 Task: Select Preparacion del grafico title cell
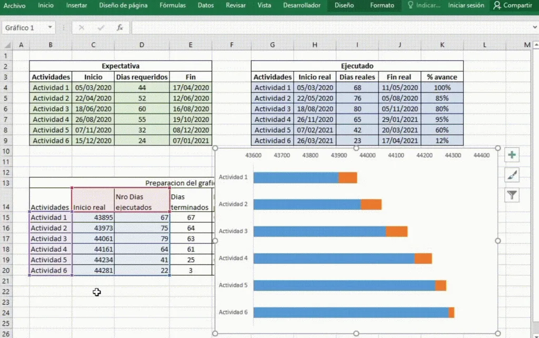[122, 183]
